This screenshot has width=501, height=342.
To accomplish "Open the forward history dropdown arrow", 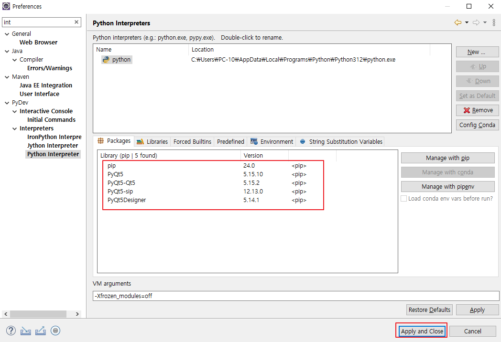I will (x=485, y=22).
